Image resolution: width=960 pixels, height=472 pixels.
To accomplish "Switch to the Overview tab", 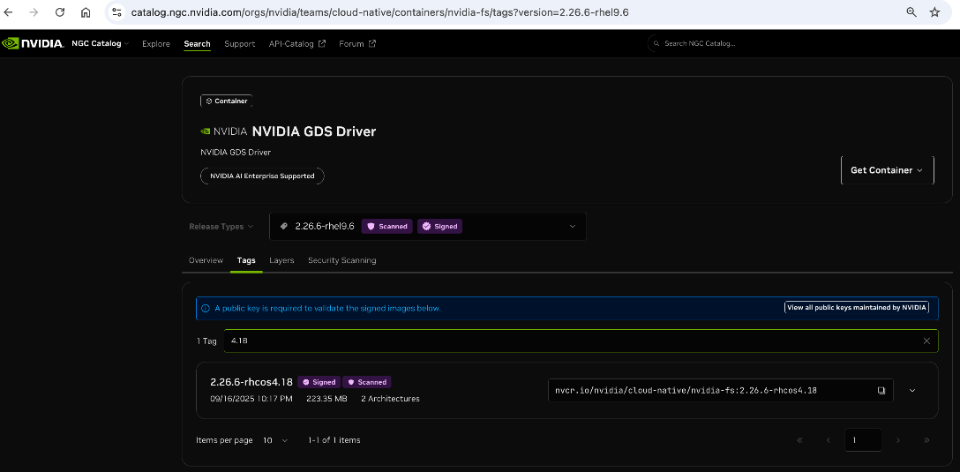I will (x=206, y=260).
